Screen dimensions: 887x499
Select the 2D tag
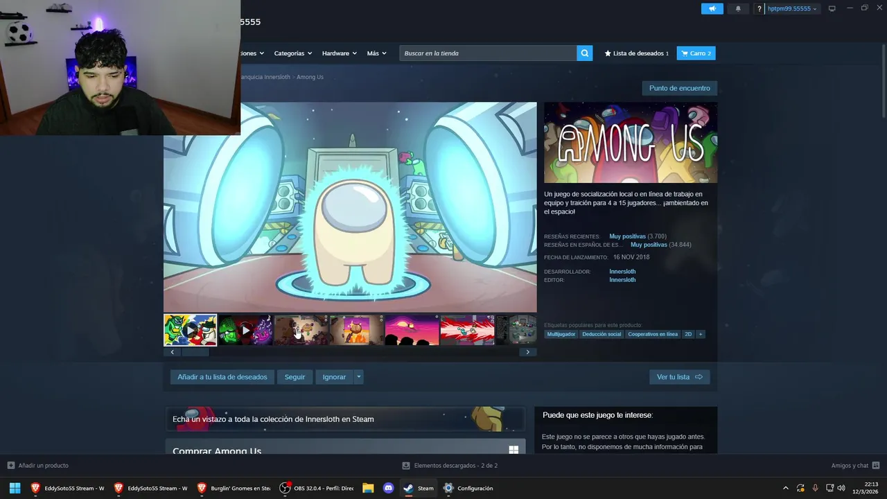(688, 334)
